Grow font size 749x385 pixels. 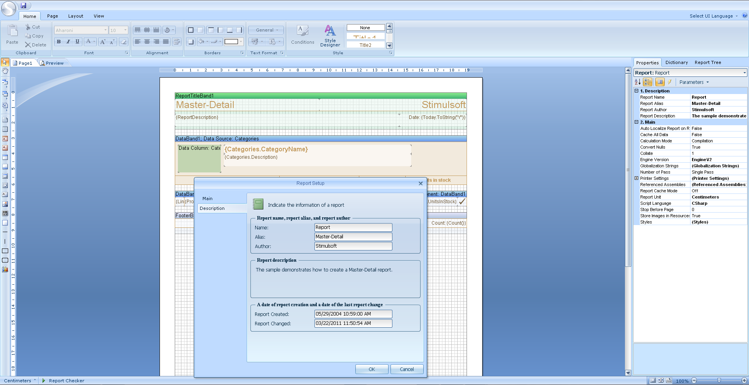point(103,42)
